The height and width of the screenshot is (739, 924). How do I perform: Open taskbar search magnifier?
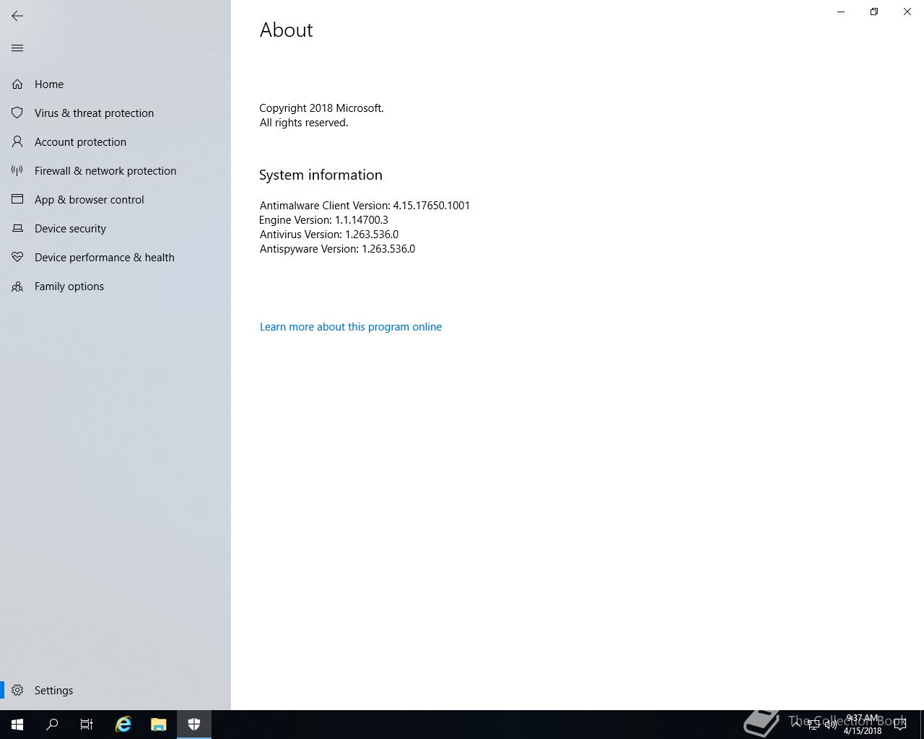[52, 725]
